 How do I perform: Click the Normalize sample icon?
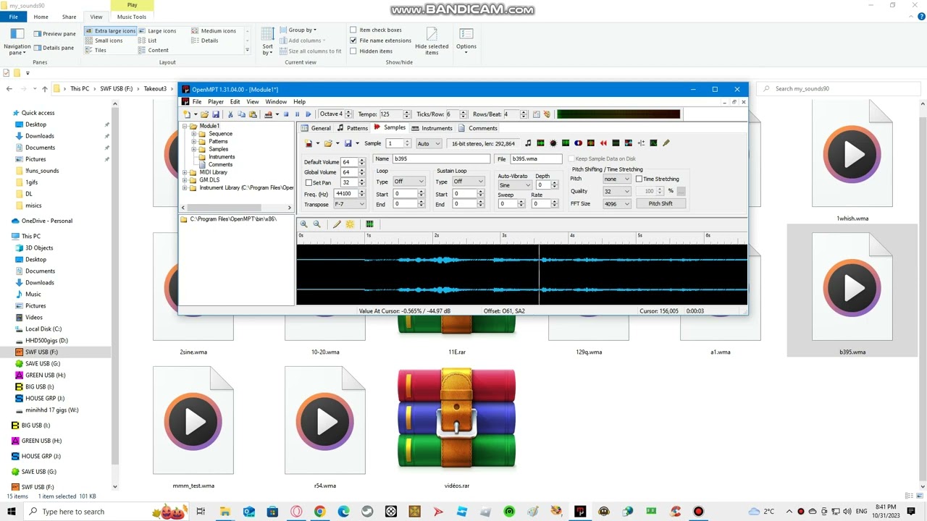point(540,143)
